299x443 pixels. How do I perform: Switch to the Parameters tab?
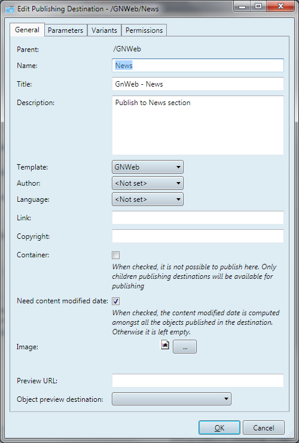(x=65, y=30)
